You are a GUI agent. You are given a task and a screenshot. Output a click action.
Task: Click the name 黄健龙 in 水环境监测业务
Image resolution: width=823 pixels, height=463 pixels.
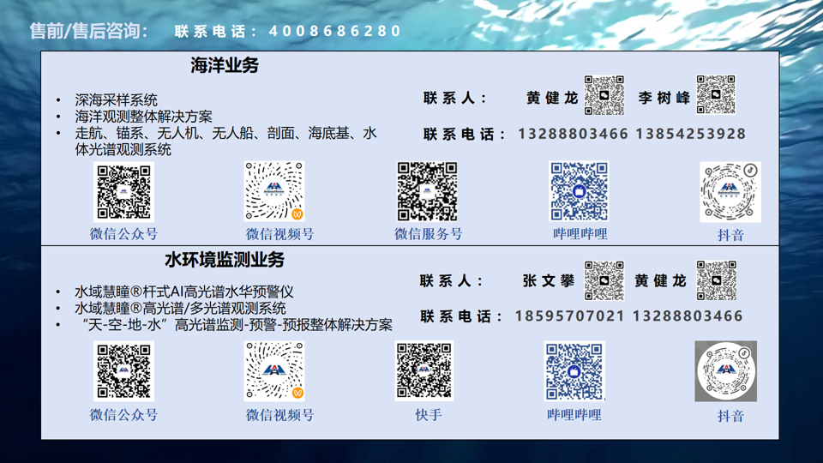coord(660,281)
